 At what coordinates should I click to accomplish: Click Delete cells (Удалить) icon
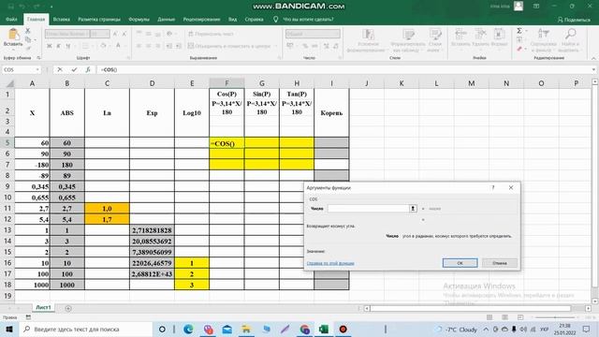pyautogui.click(x=480, y=35)
